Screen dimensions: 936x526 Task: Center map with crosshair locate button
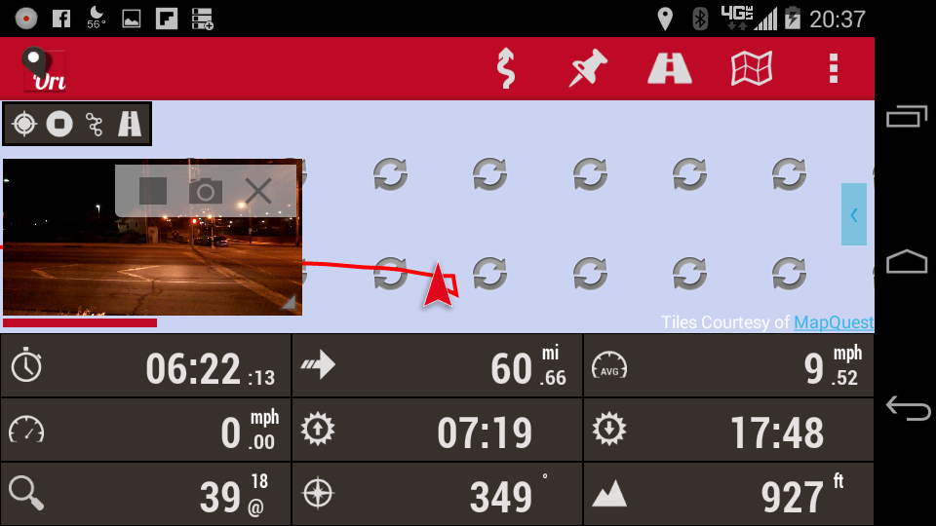[x=24, y=124]
